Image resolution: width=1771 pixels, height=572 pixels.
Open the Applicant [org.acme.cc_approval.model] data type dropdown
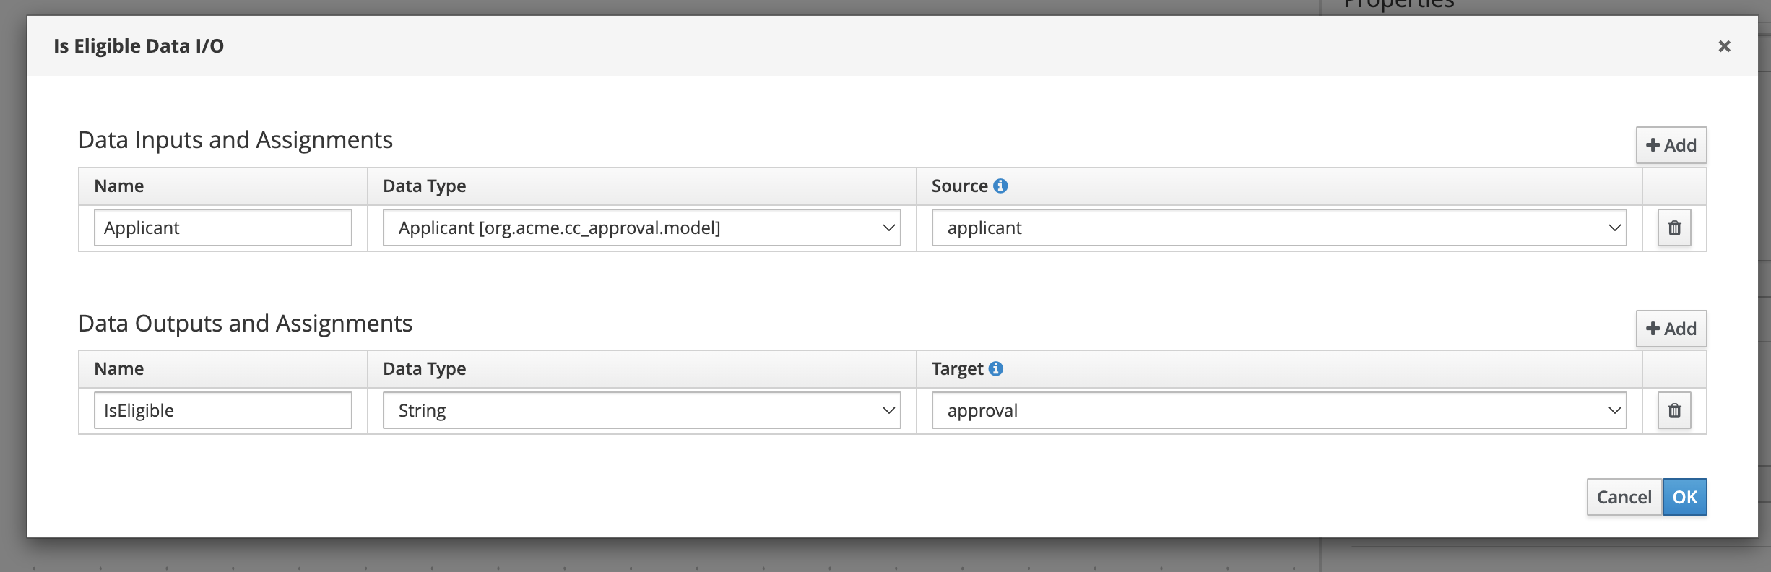click(642, 228)
